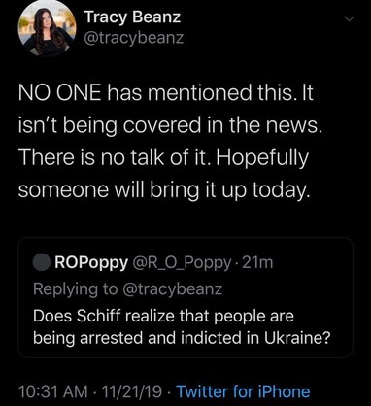This screenshot has height=406, width=371.
Task: Click the 10:31 AM tweet time
Action: click(x=53, y=391)
